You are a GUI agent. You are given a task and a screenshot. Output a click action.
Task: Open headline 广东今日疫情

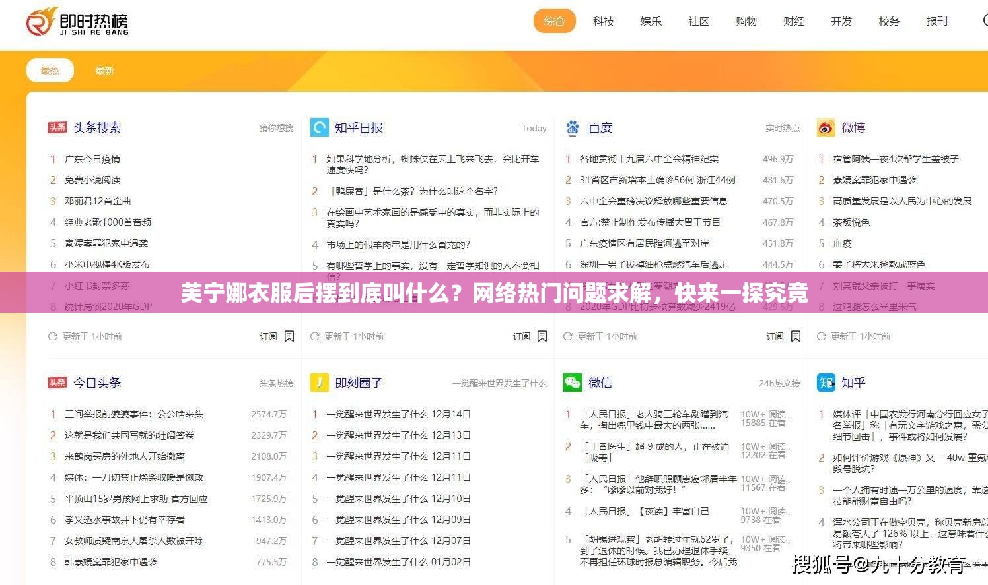[92, 159]
